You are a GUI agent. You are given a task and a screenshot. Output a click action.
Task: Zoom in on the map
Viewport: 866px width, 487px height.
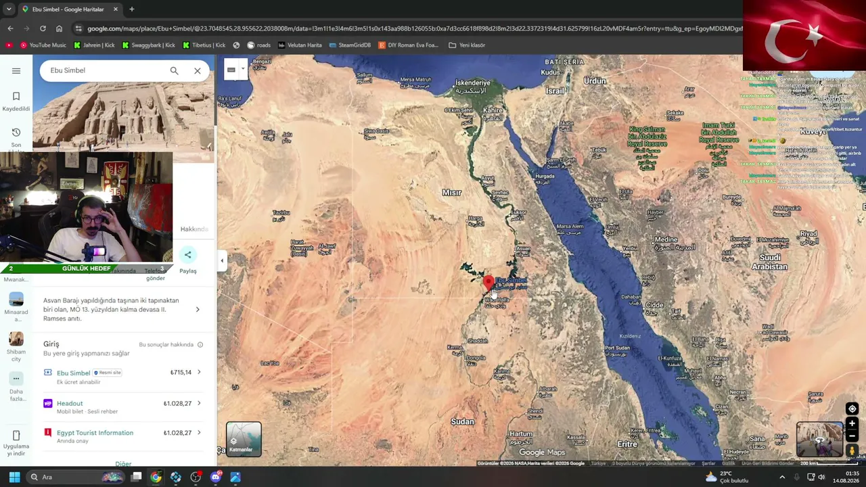click(852, 423)
